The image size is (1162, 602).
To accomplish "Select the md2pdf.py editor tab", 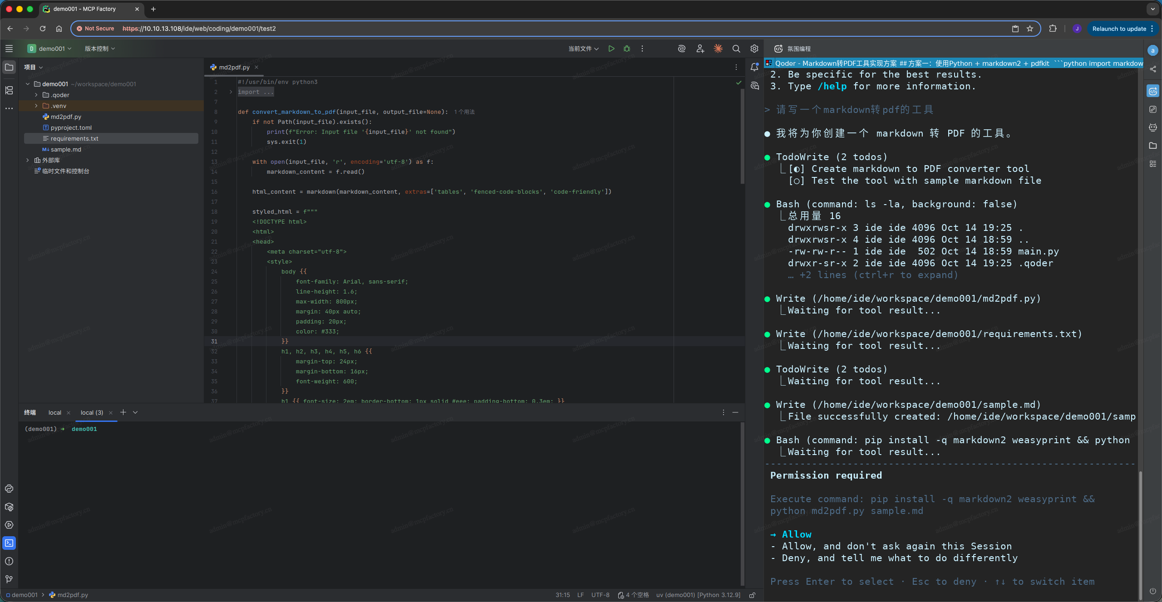I will pos(234,67).
